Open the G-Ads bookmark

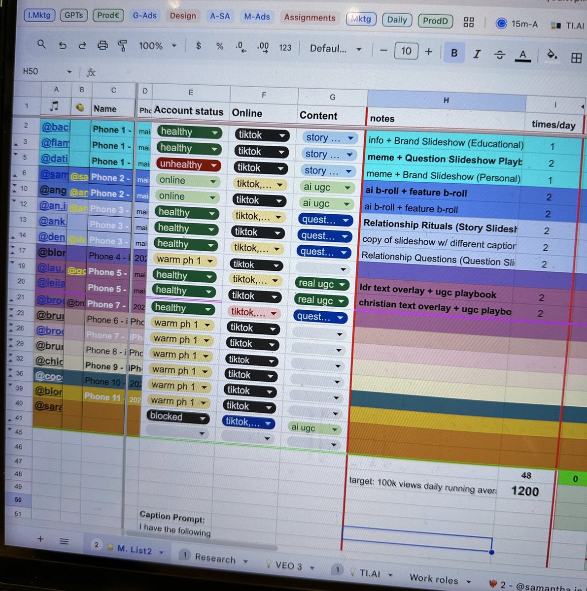(x=145, y=16)
